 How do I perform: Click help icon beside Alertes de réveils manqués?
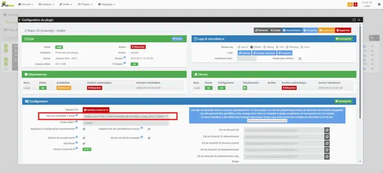coord(142,137)
